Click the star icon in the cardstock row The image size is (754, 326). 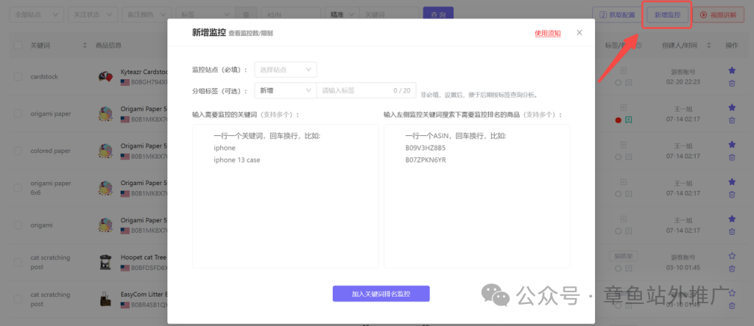(732, 70)
